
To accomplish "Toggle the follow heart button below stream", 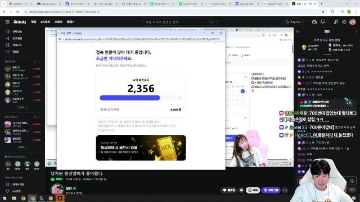I will tap(229, 190).
